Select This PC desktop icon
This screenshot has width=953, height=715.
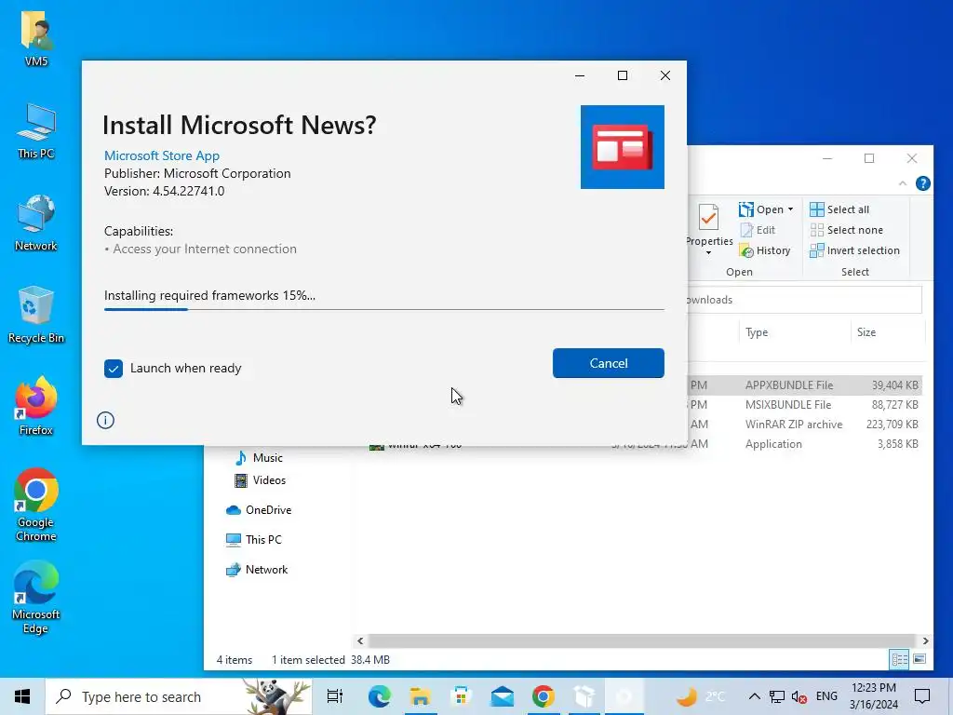tap(36, 131)
